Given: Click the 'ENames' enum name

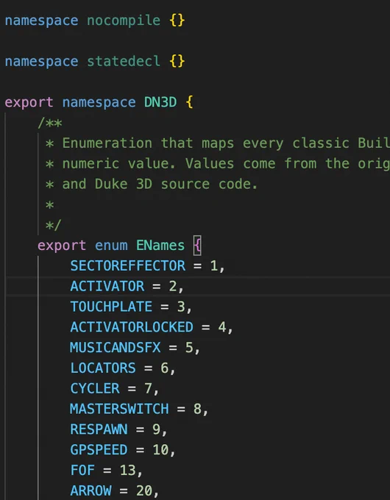Looking at the screenshot, I should (x=160, y=246).
